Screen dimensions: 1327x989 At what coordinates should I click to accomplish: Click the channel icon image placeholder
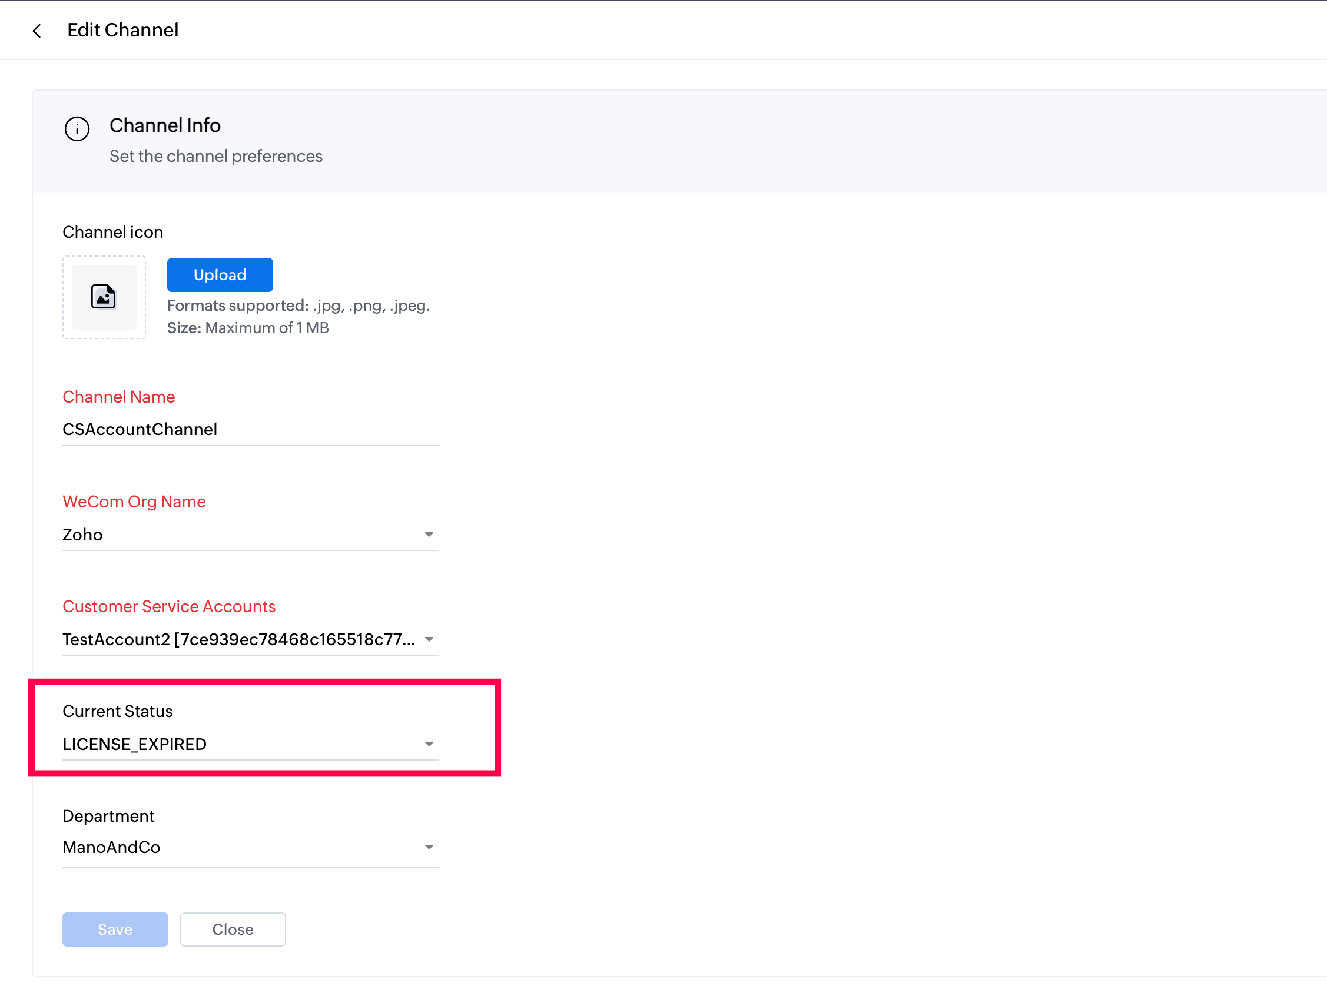pos(104,297)
